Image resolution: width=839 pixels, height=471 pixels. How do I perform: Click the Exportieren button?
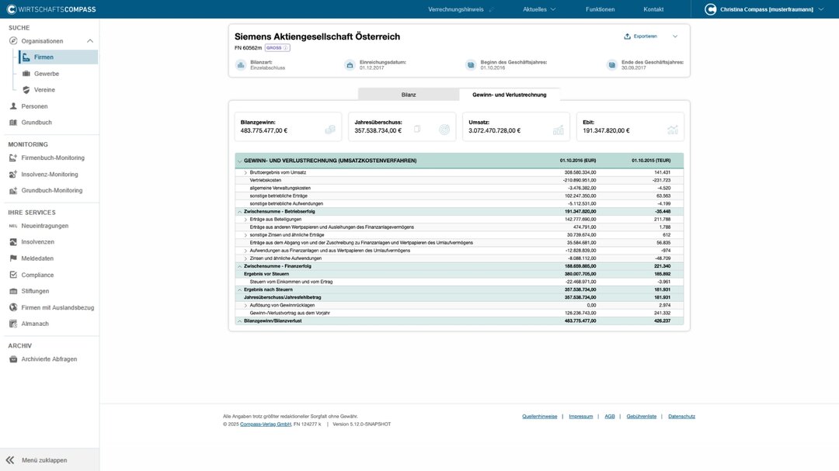640,36
